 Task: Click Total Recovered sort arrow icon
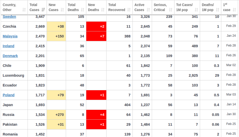(x=129, y=10)
